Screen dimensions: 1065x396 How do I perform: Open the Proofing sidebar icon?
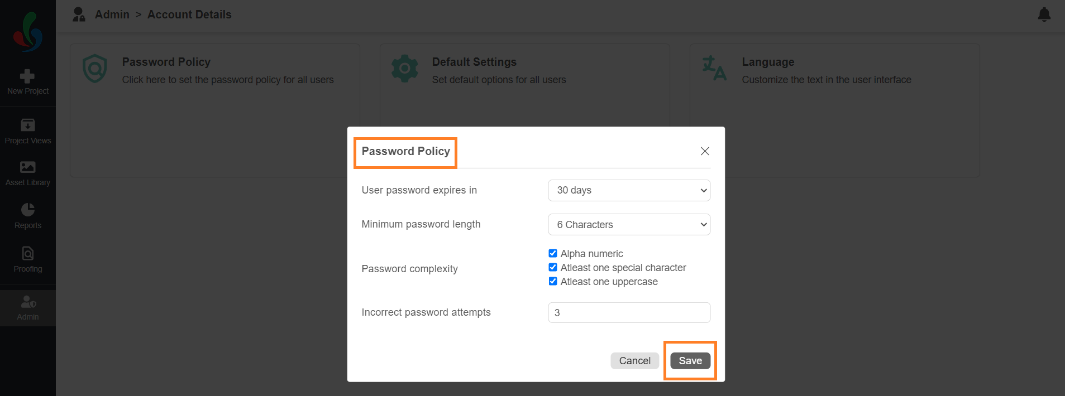pos(27,253)
